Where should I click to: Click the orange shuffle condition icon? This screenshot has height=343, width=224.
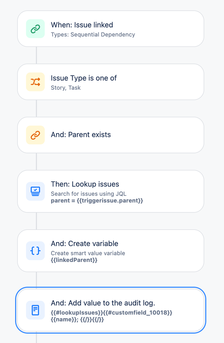[x=35, y=82]
